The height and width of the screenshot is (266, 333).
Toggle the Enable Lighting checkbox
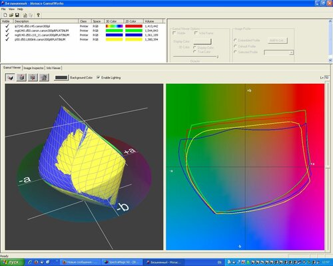click(99, 78)
